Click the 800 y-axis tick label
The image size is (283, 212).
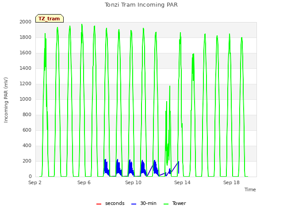click(27, 115)
